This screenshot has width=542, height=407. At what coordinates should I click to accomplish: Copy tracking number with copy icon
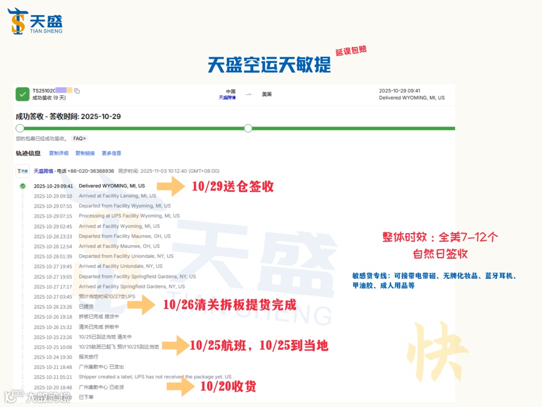pos(77,90)
